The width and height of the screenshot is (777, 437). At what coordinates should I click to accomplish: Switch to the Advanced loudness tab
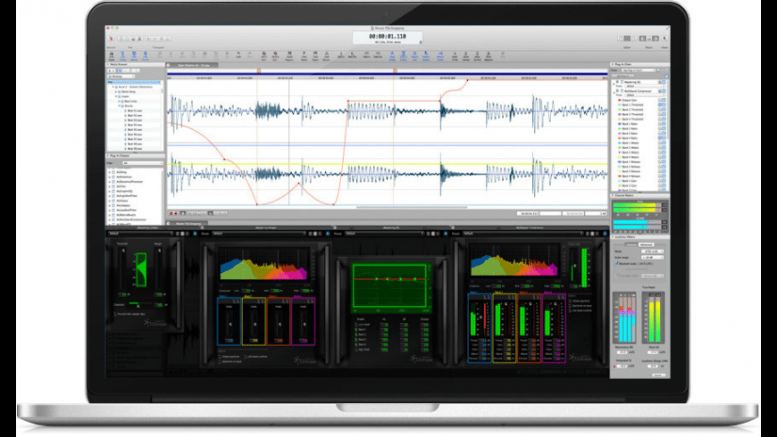point(647,244)
